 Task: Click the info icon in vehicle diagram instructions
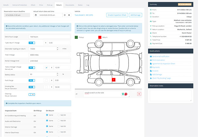click(x=77, y=26)
